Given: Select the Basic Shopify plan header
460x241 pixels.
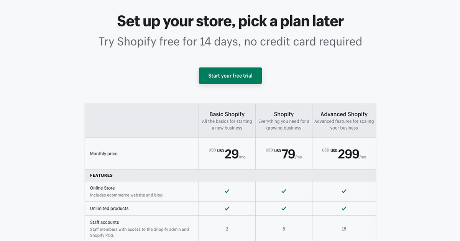Looking at the screenshot, I should 227,114.
